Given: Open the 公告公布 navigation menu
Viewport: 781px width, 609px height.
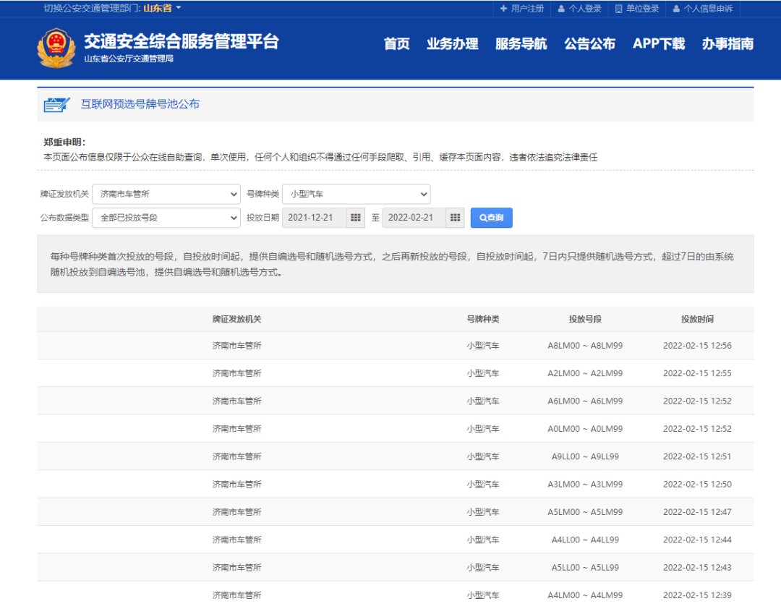Looking at the screenshot, I should click(589, 44).
